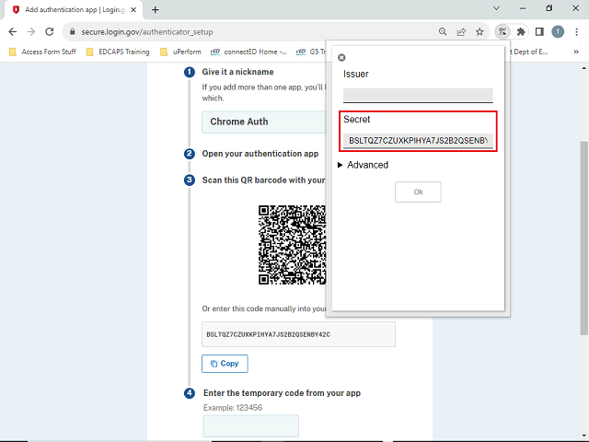The width and height of the screenshot is (589, 442).
Task: Open the Access Form Stuff bookmark folder
Action: [x=43, y=52]
